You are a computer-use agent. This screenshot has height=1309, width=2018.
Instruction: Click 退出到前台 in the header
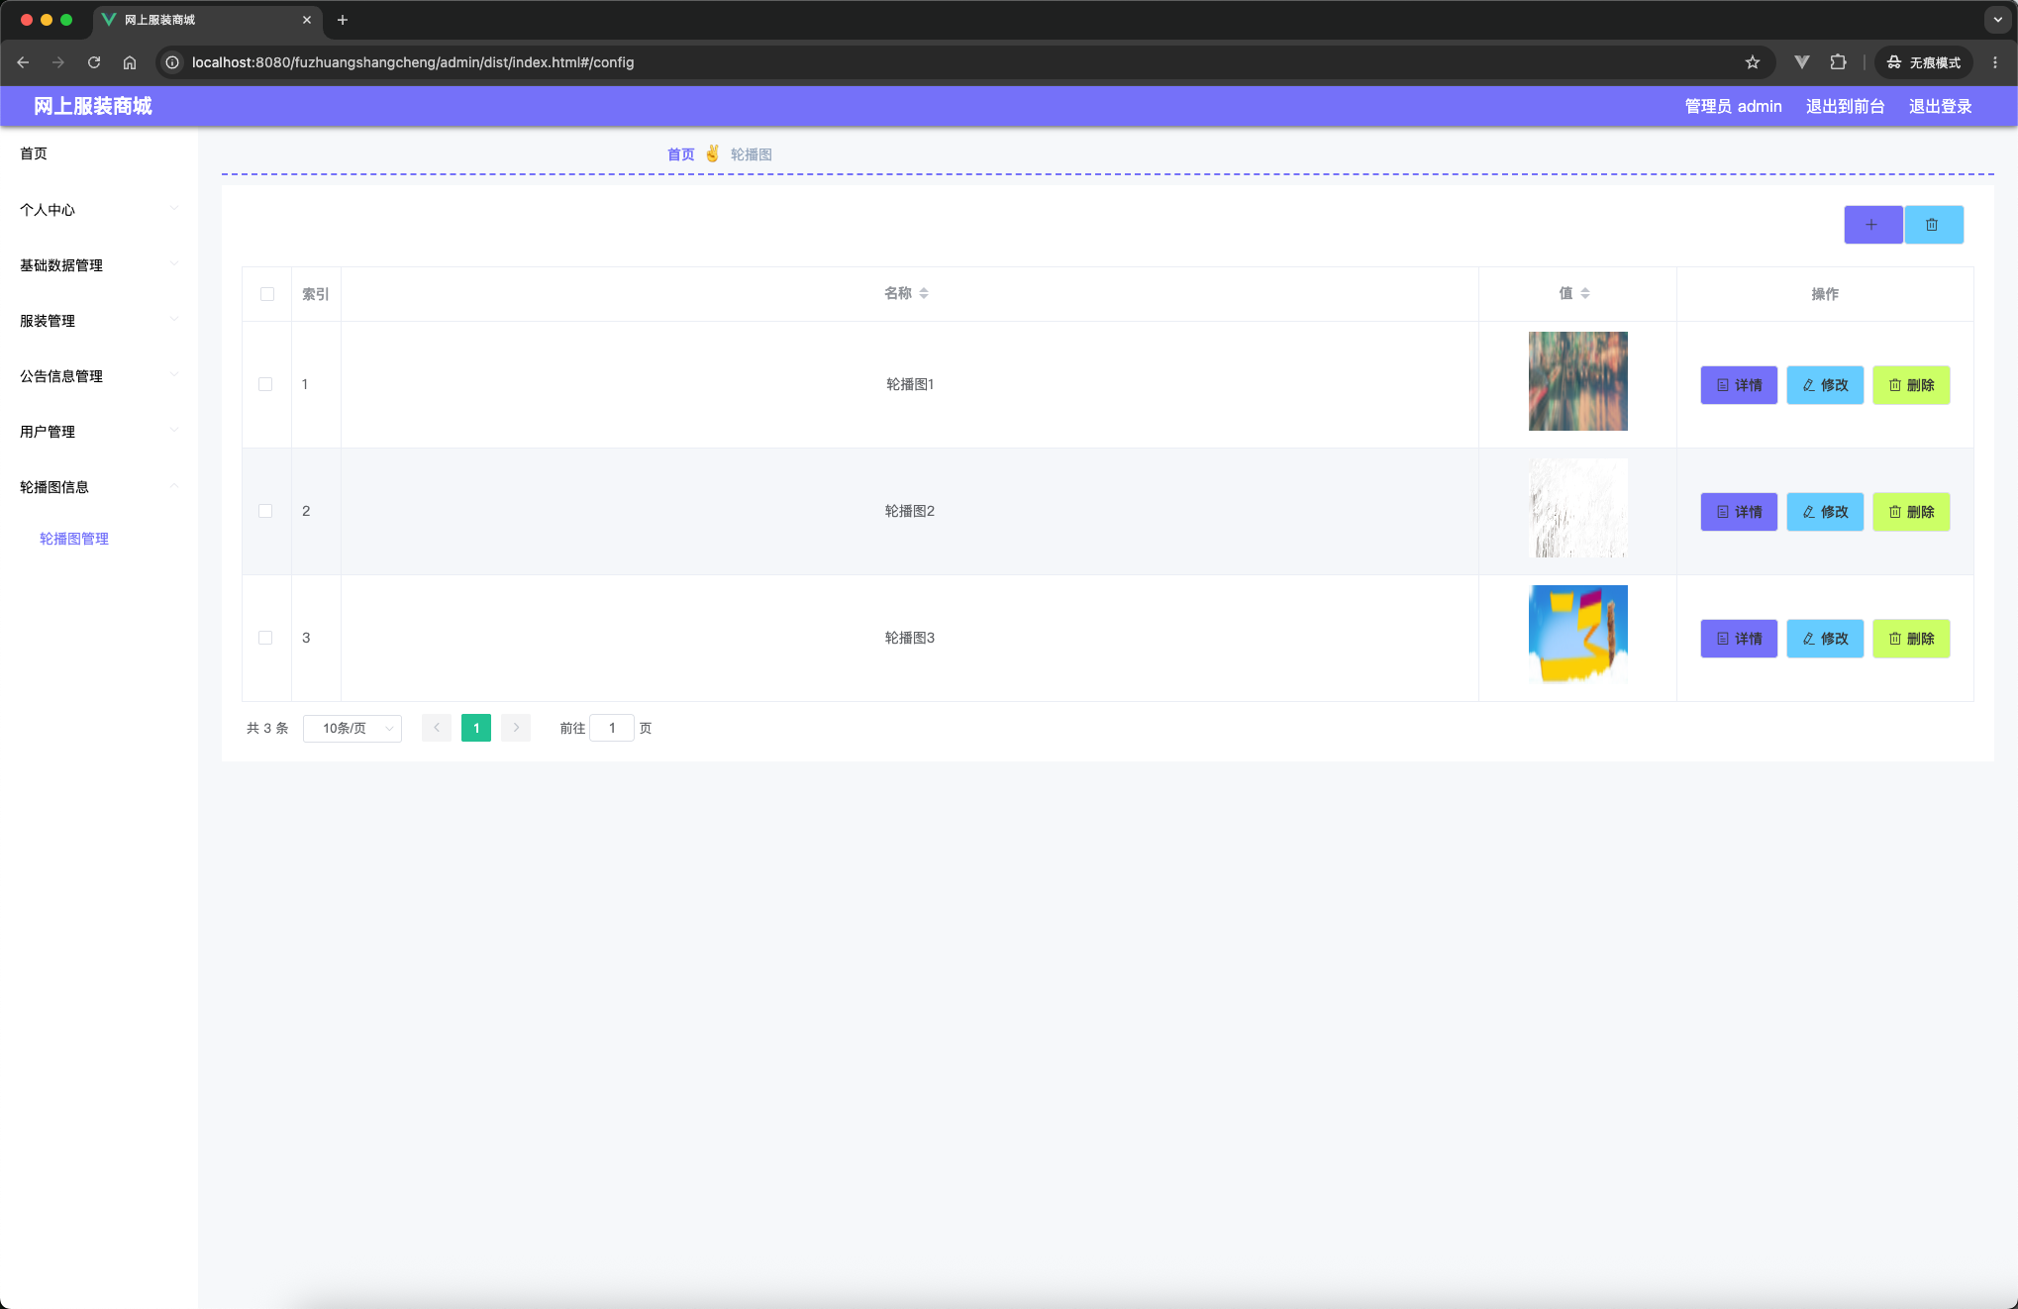1845,106
